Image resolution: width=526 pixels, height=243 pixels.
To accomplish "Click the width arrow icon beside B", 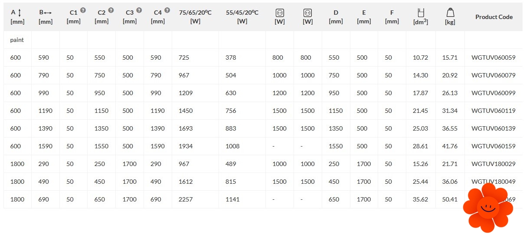I will 48,13.
